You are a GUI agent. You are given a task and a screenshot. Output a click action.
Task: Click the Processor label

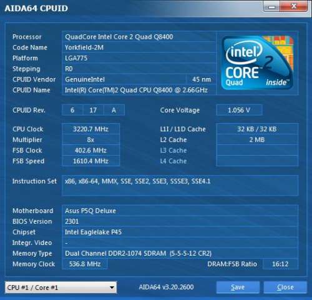27,37
